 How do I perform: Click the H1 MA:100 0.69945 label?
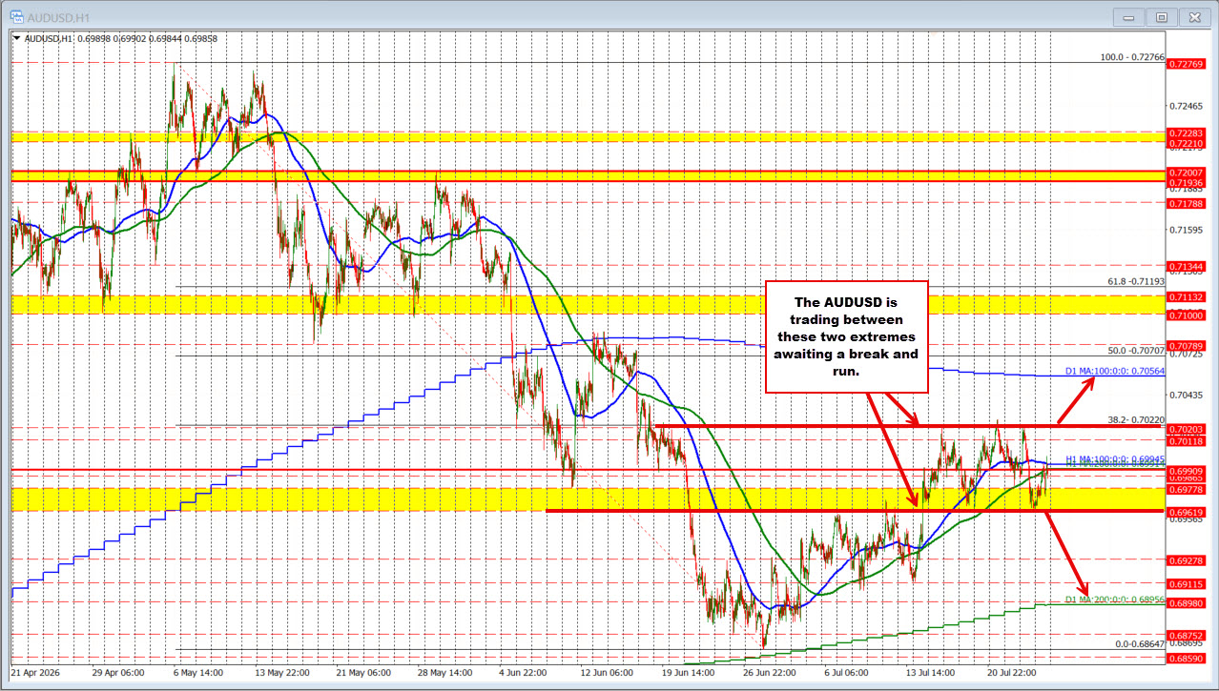click(x=1115, y=460)
